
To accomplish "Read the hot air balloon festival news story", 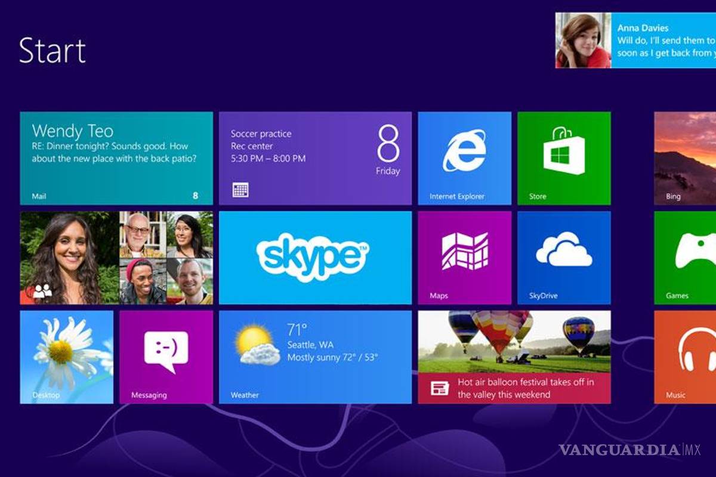I will click(x=516, y=358).
